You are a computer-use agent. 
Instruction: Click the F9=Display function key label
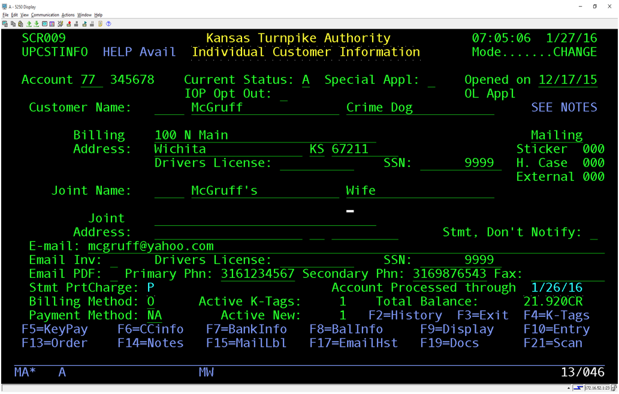pos(457,329)
